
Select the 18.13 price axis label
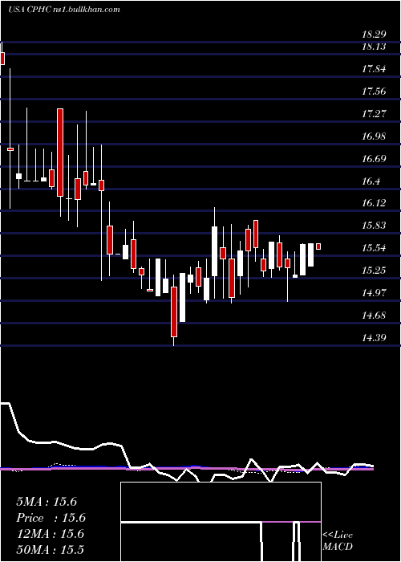click(x=374, y=47)
